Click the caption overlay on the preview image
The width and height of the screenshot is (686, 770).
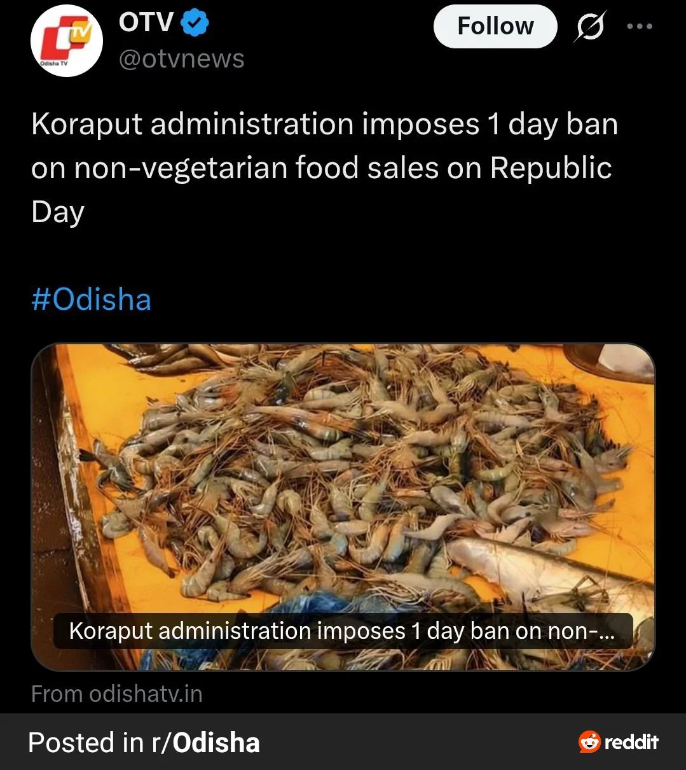[x=343, y=631]
